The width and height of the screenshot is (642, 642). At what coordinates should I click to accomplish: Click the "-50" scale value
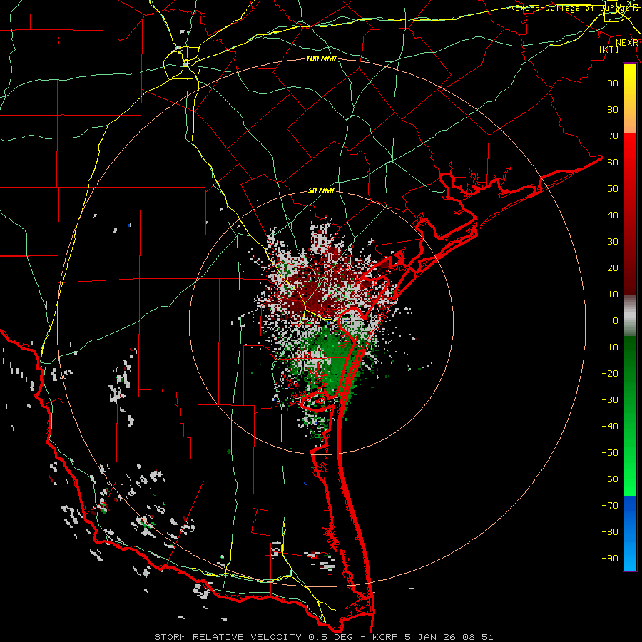[610, 453]
